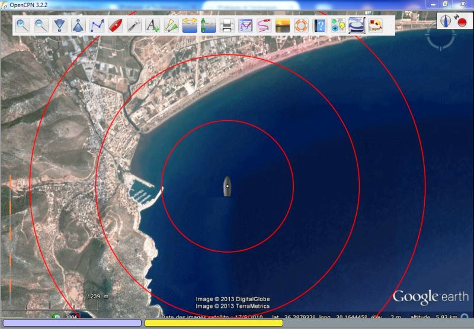Click the faded Google Earth navigation compass
Viewport: 474px width, 329px height.
pyautogui.click(x=441, y=36)
